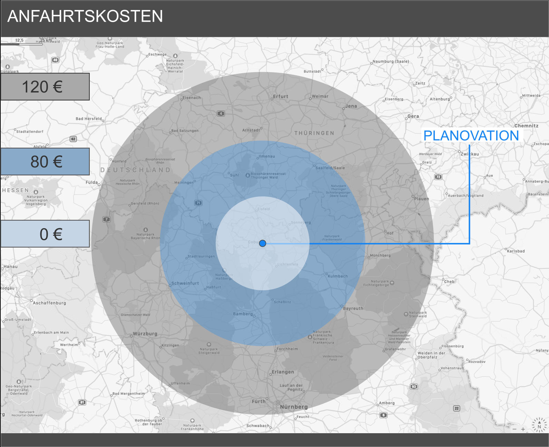Zoom in with the plus button
Image resolution: width=549 pixels, height=447 pixels.
[523, 429]
